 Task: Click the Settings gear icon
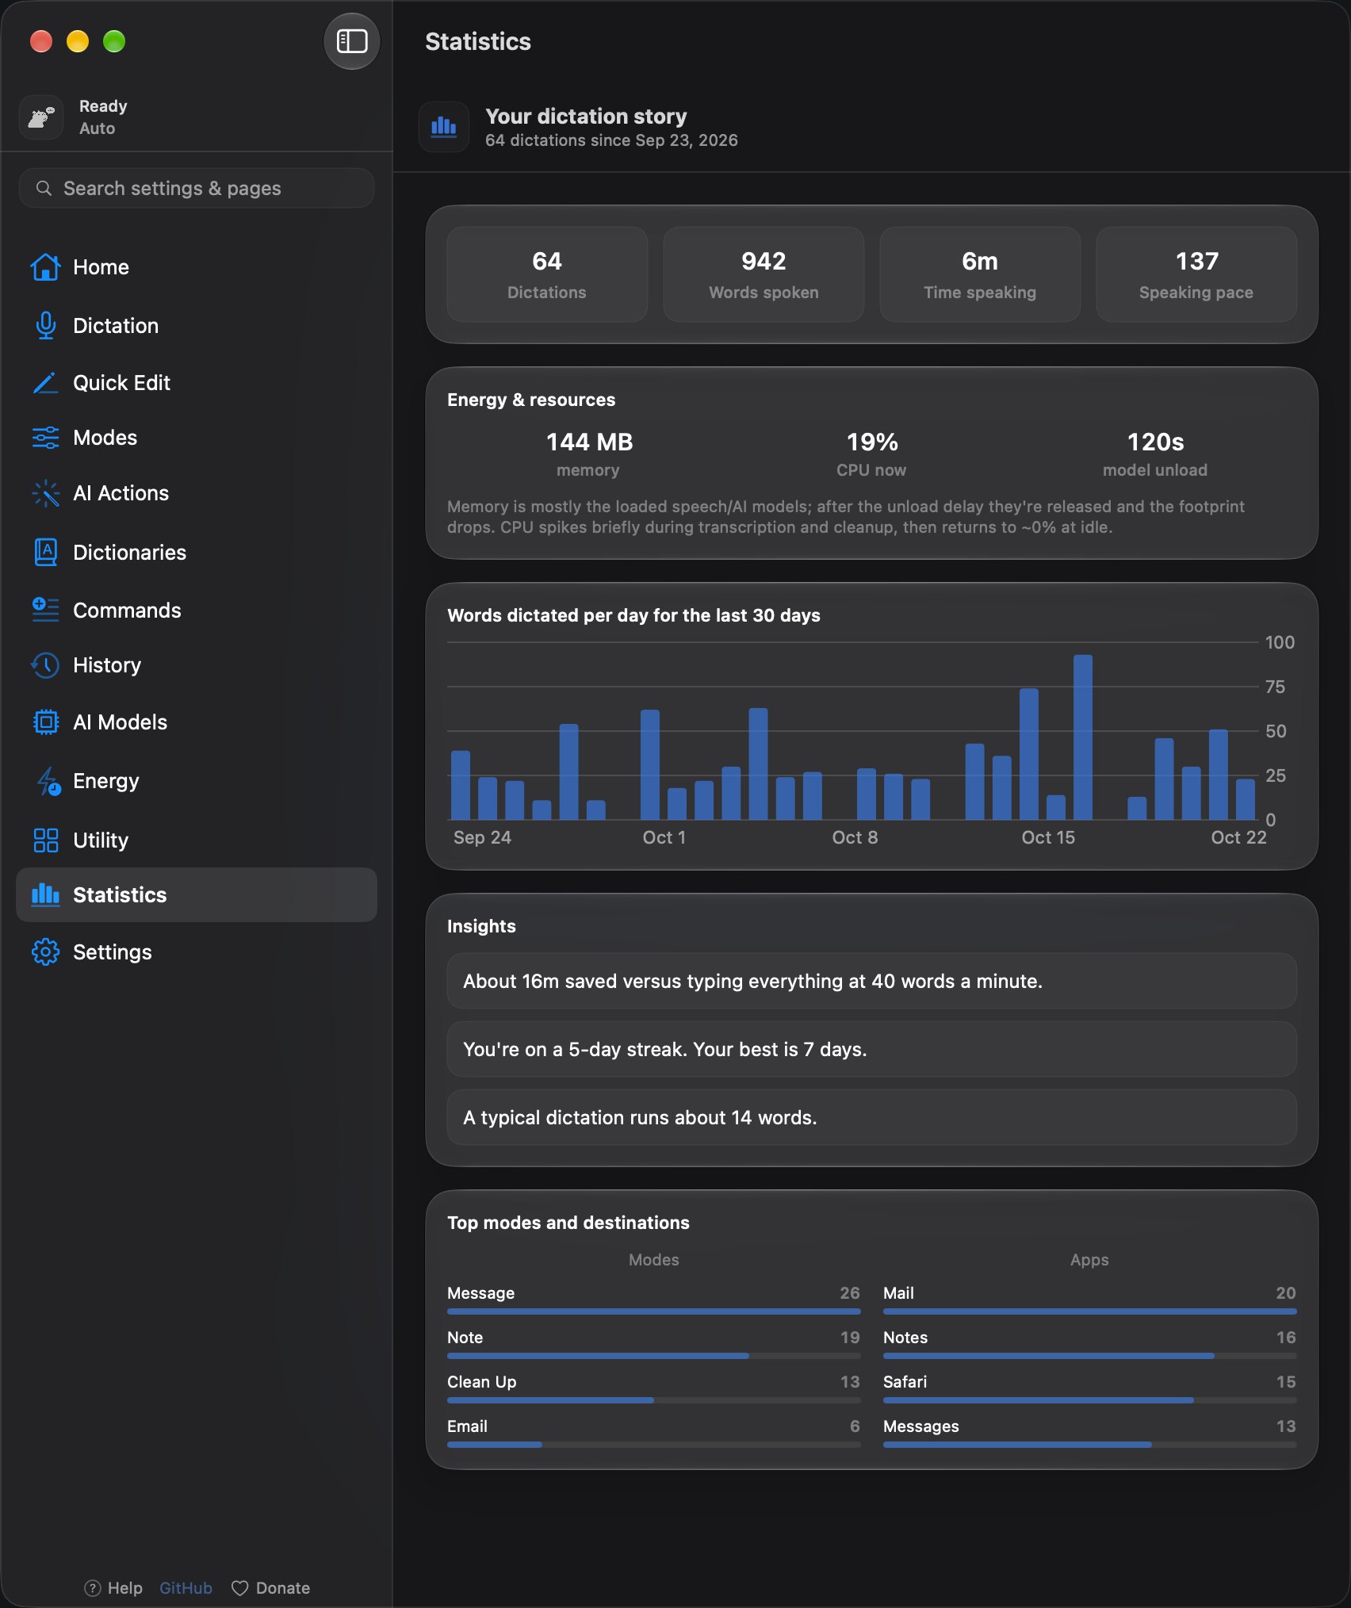click(x=45, y=951)
